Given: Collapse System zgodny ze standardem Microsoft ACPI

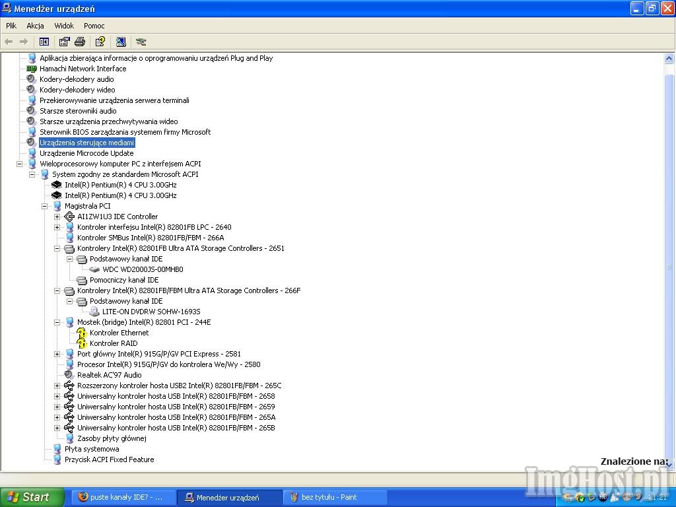Looking at the screenshot, I should point(32,174).
